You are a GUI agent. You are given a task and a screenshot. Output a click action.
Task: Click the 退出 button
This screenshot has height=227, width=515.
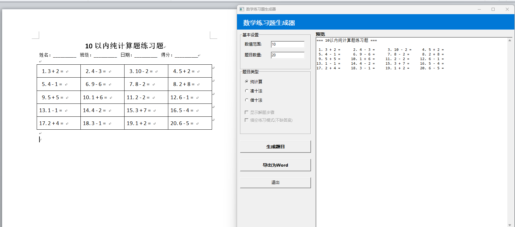click(x=276, y=183)
